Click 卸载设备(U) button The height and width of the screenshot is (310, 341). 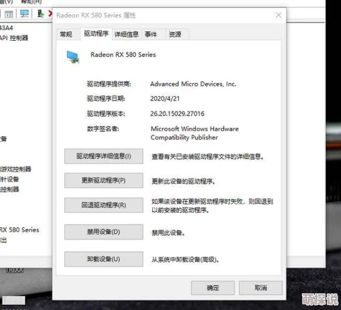103,259
